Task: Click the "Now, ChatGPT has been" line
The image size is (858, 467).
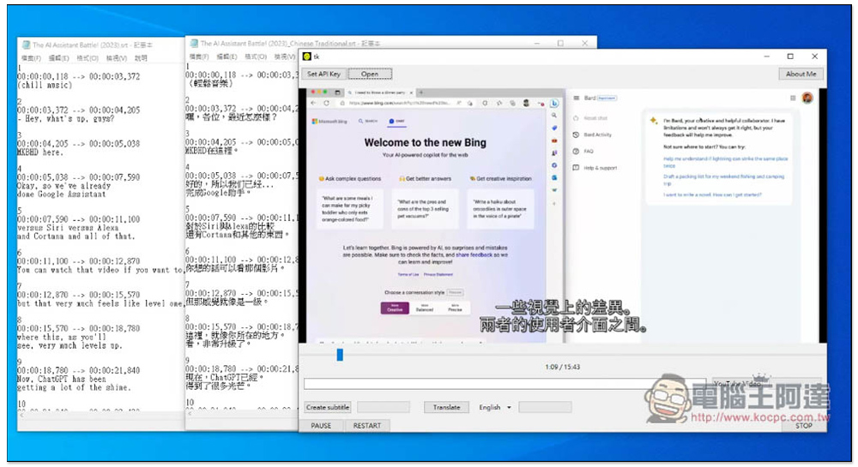Action: point(61,379)
